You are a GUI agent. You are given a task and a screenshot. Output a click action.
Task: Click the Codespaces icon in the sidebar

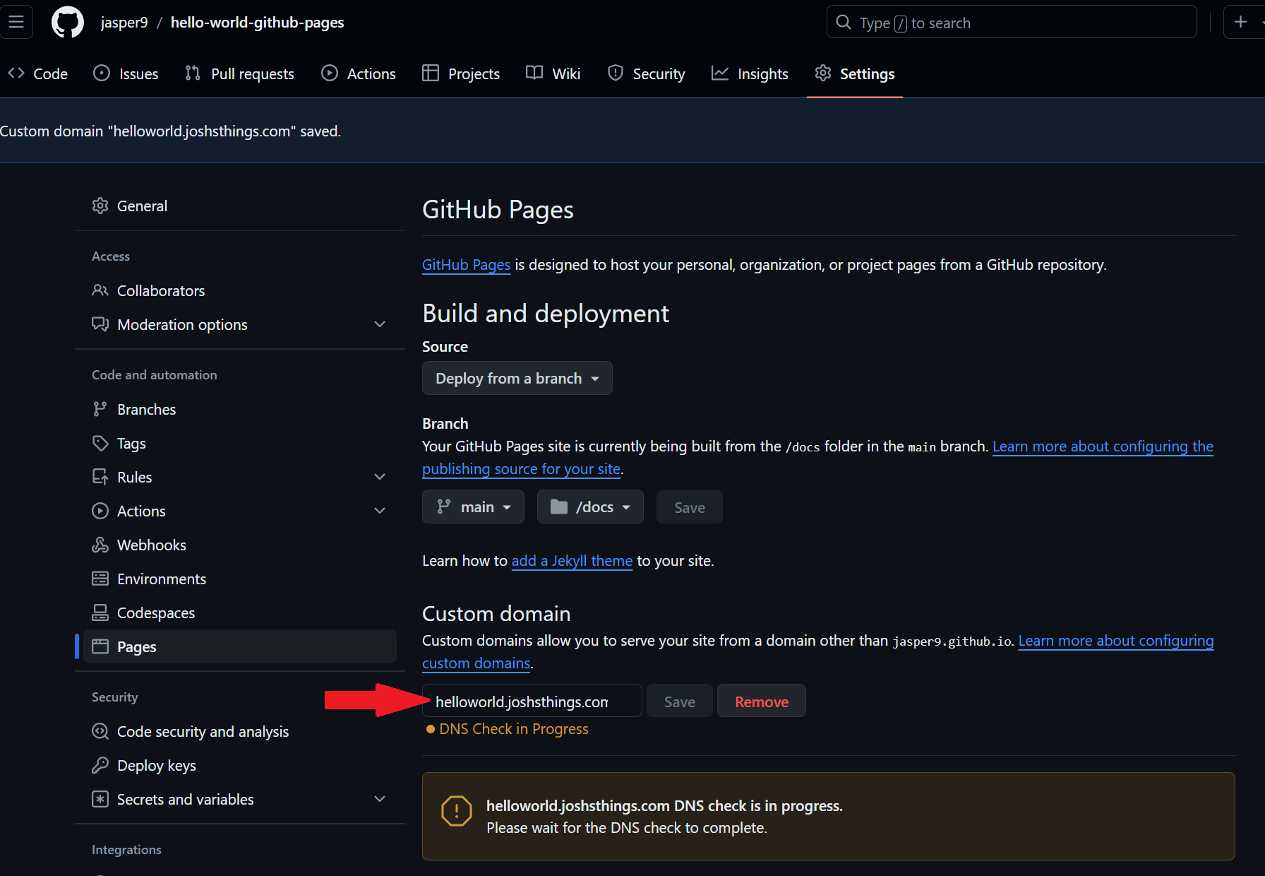[100, 612]
